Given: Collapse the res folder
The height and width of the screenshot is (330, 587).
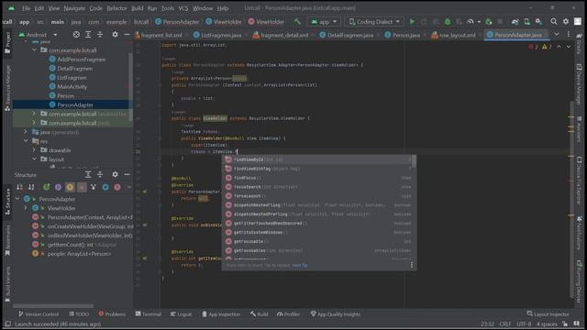Looking at the screenshot, I should [26, 141].
